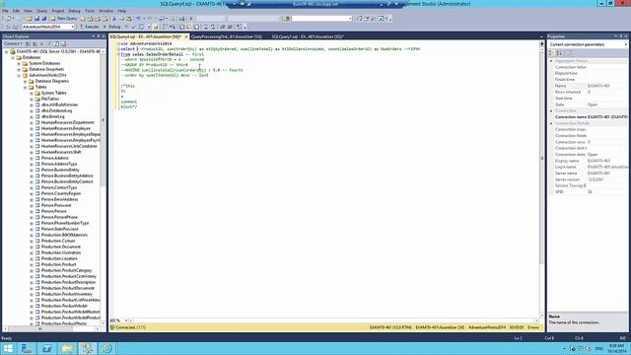Click the Categorized sort icon in Properties
The width and height of the screenshot is (631, 355).
click(x=552, y=53)
